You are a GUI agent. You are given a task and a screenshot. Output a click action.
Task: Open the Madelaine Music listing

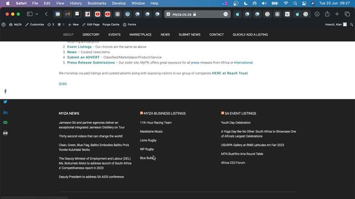pyautogui.click(x=151, y=132)
